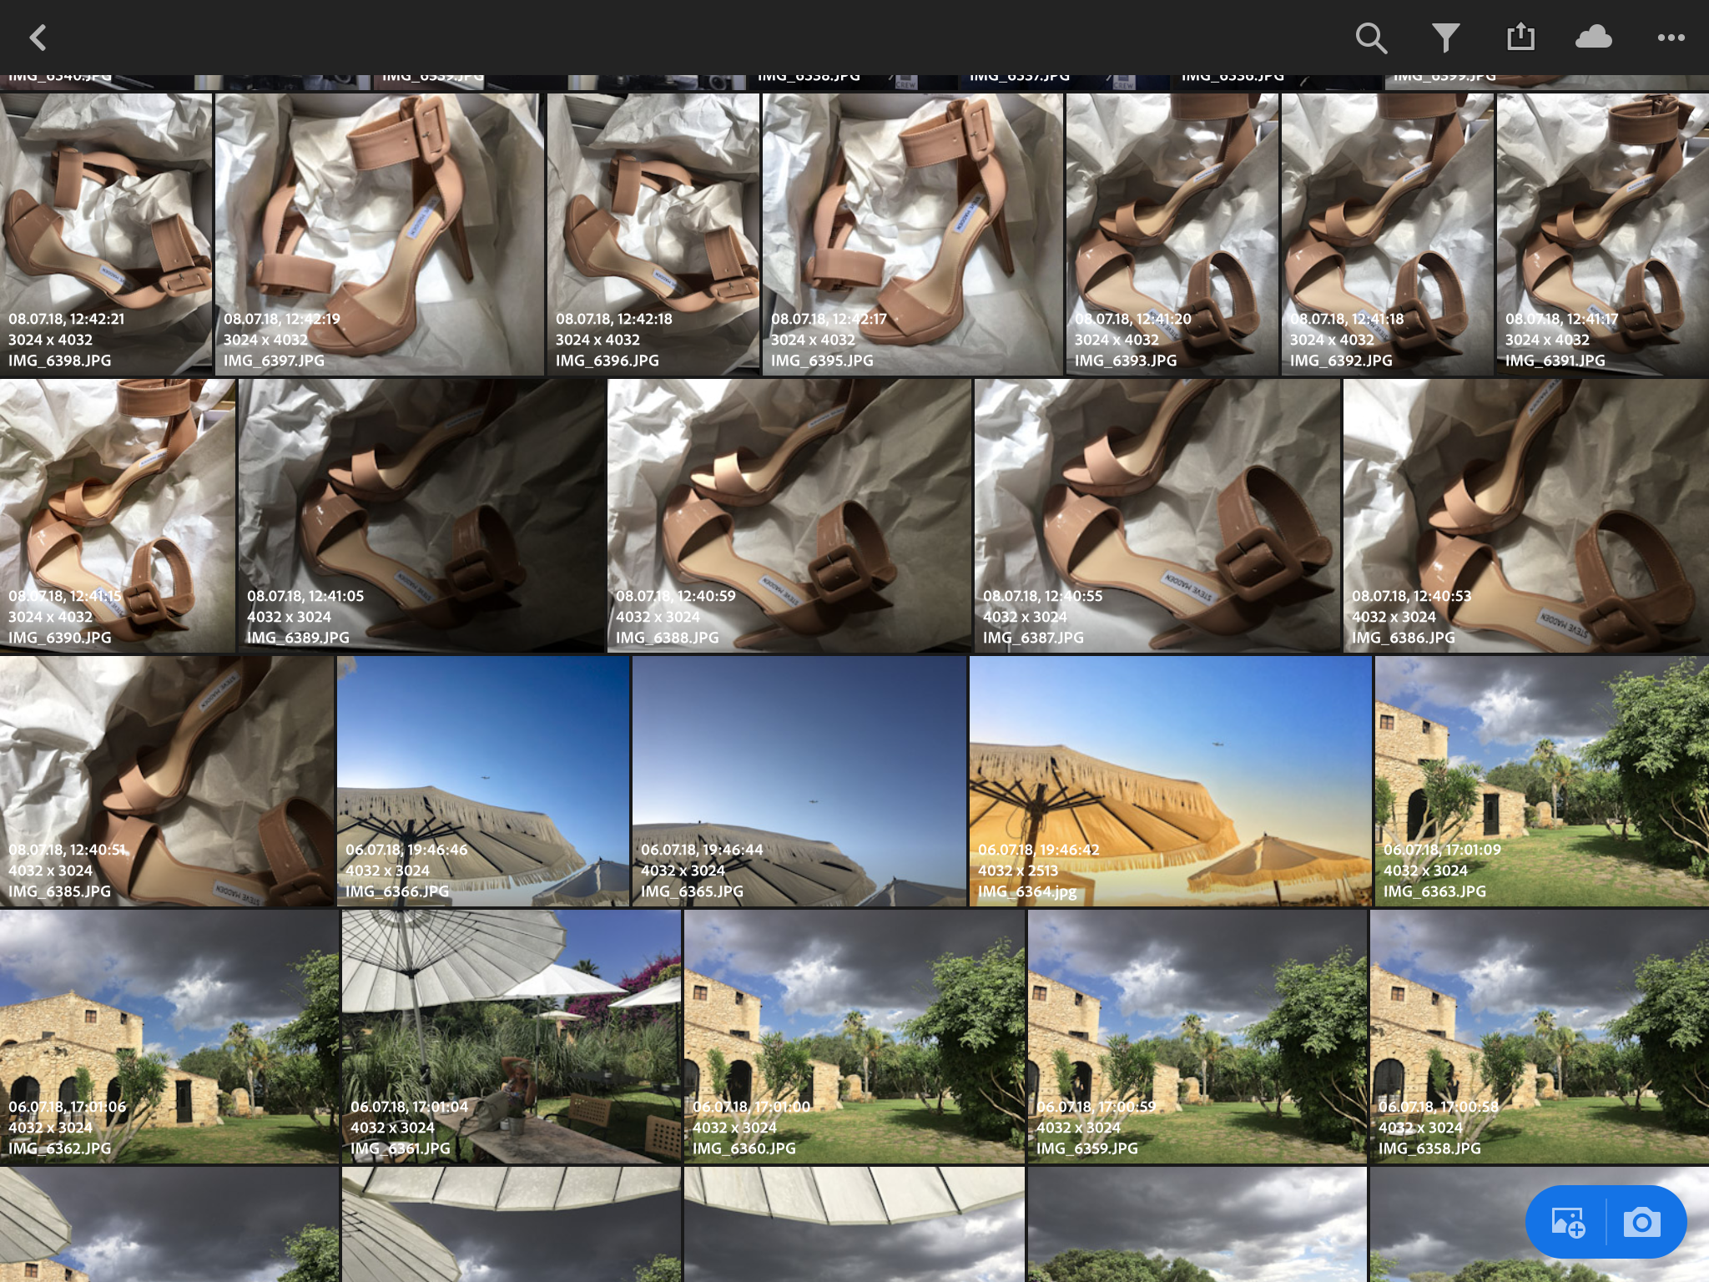This screenshot has height=1282, width=1709.
Task: Tap the add photos icon
Action: [1568, 1224]
